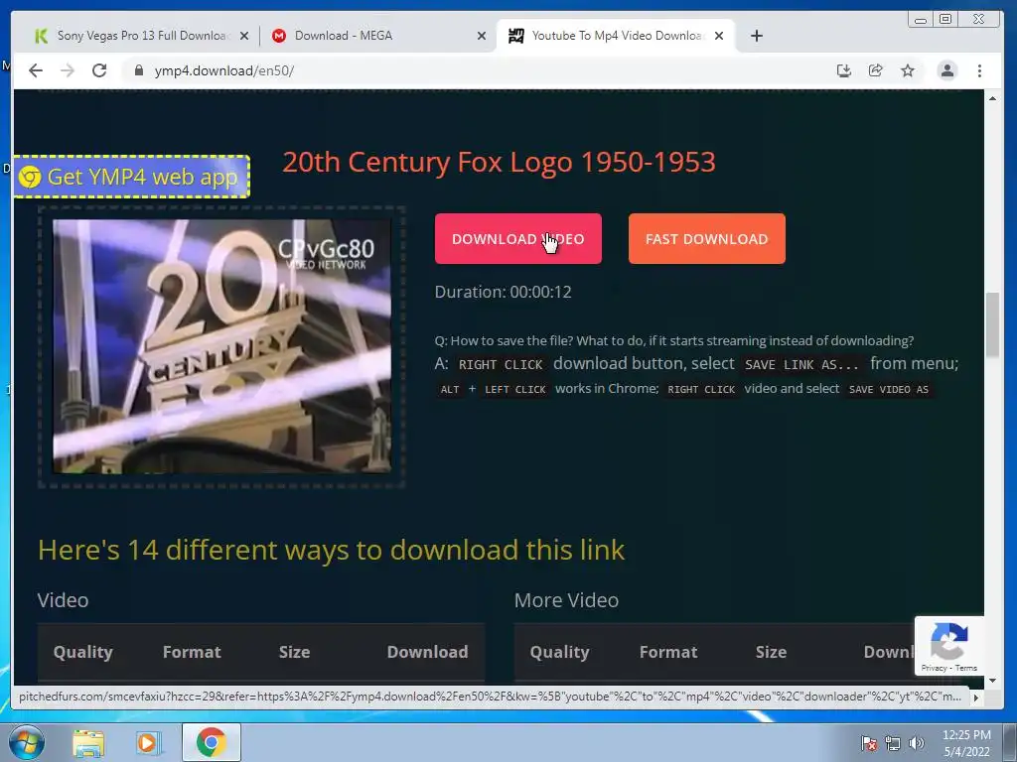Click the scrollbar up arrow
This screenshot has height=762, width=1017.
point(992,98)
